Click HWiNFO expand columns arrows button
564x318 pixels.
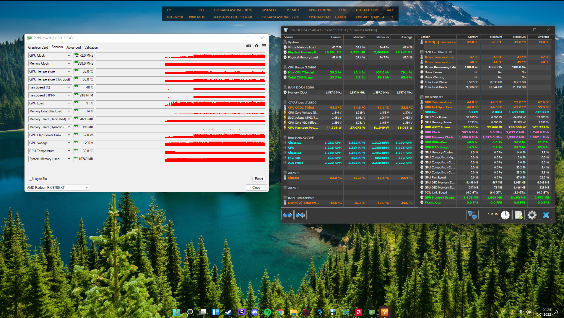(287, 215)
